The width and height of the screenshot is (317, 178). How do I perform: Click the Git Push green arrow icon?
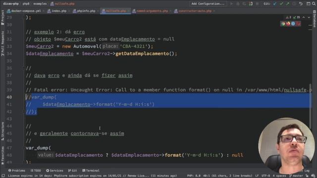pos(287,3)
